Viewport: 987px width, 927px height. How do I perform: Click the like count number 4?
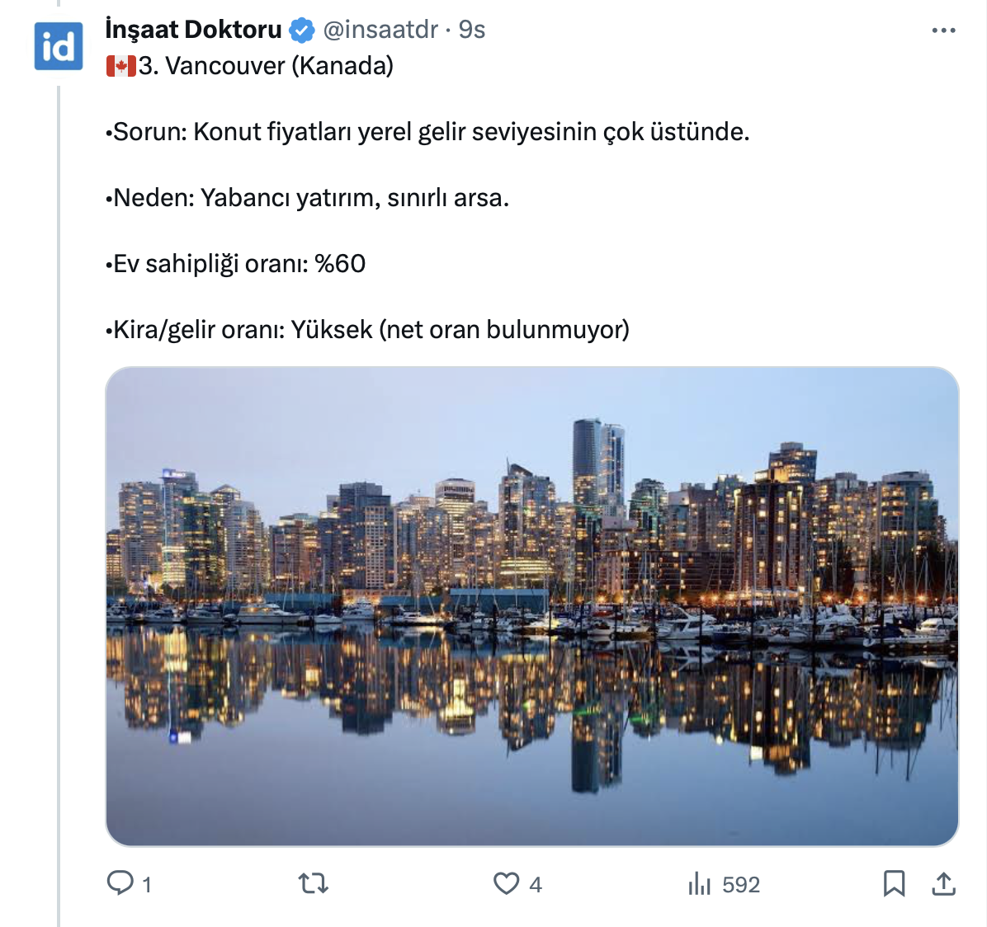tap(536, 885)
